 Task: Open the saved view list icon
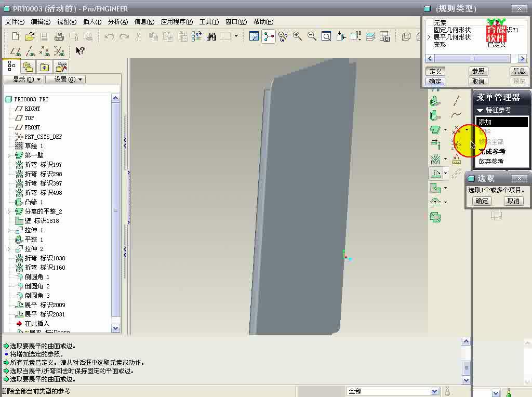(355, 36)
